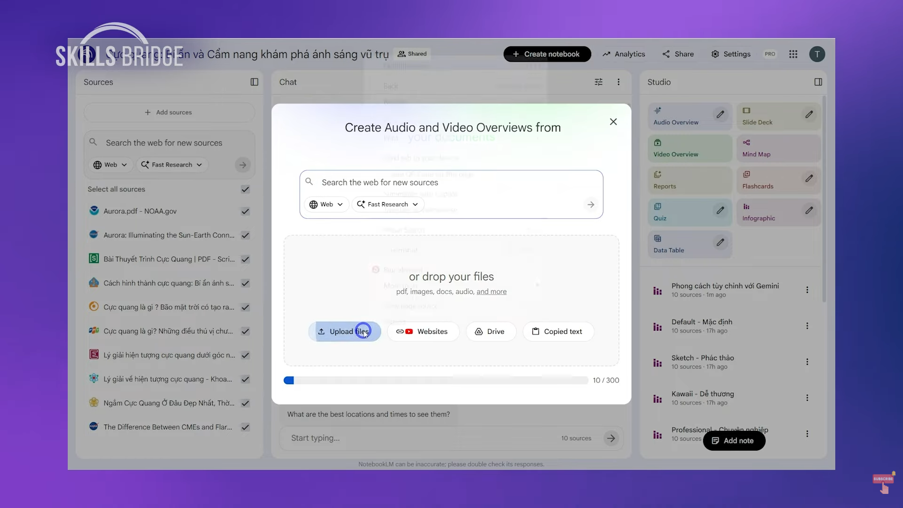Uncheck the Aurora.pdf NOAA.gov source
Image resolution: width=903 pixels, height=508 pixels.
[245, 211]
